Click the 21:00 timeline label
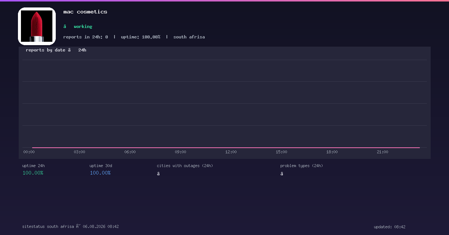449x235 pixels. [382, 152]
